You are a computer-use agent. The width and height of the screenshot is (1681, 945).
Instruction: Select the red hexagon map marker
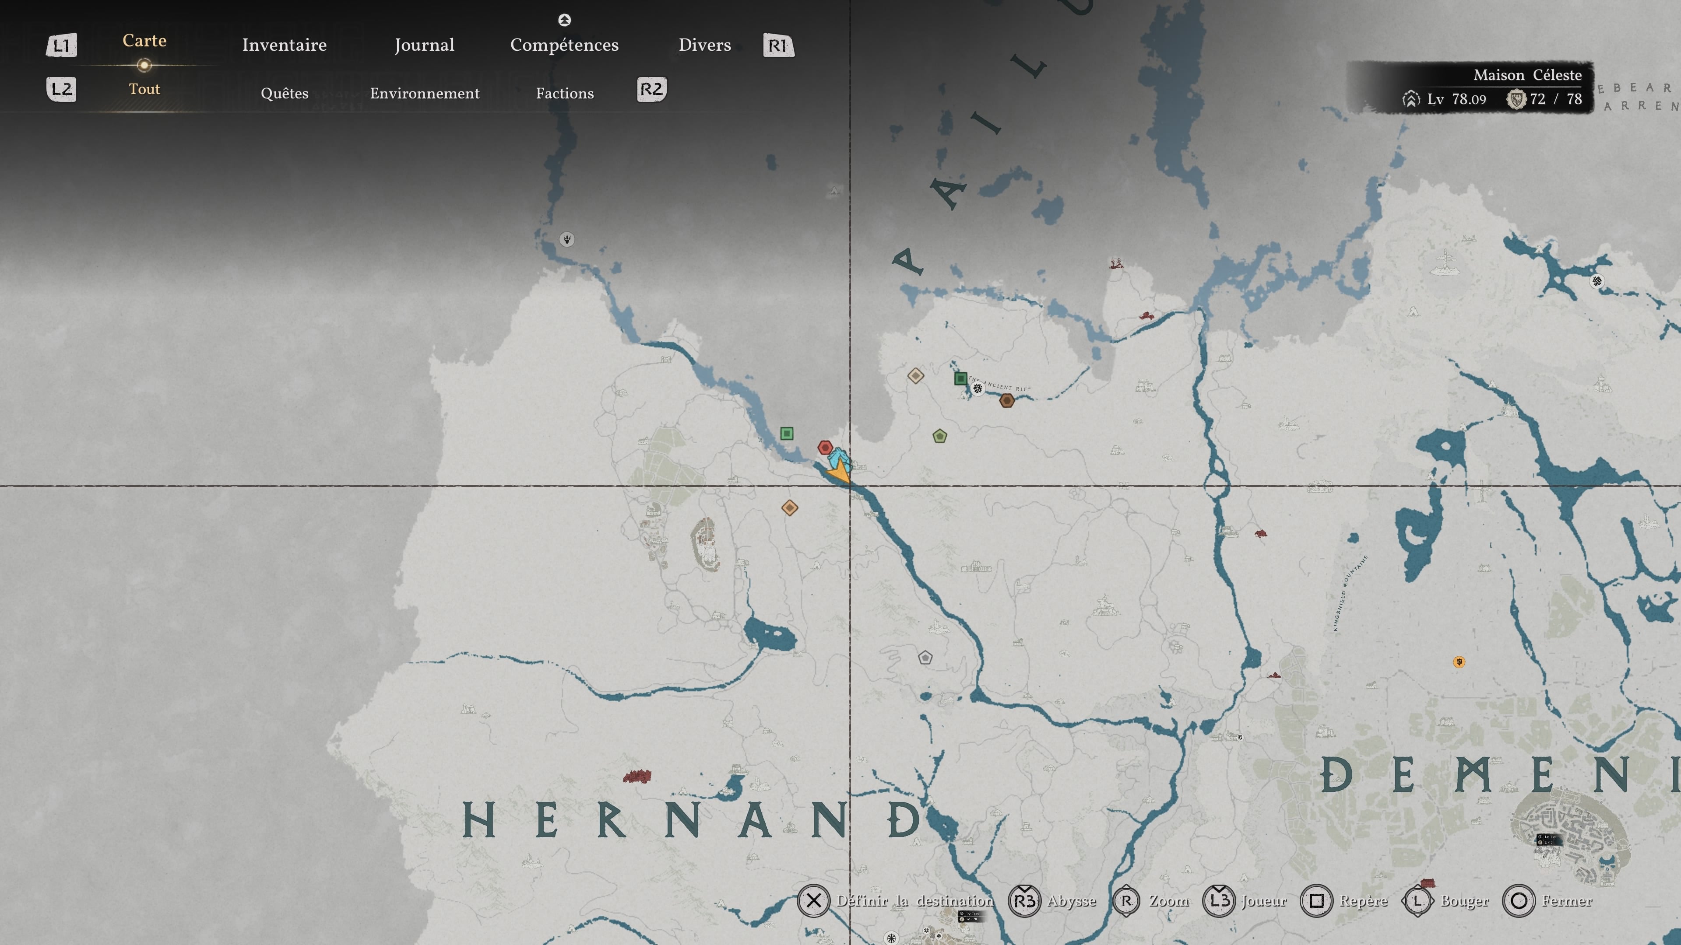coord(825,448)
